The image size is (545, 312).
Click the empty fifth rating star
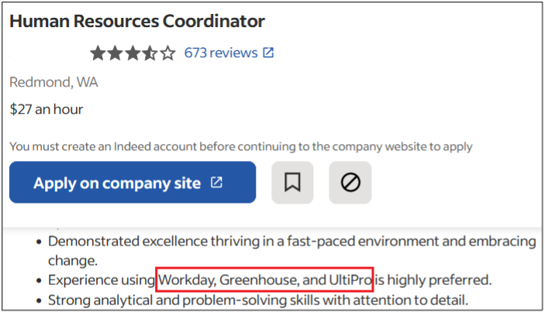coord(168,53)
